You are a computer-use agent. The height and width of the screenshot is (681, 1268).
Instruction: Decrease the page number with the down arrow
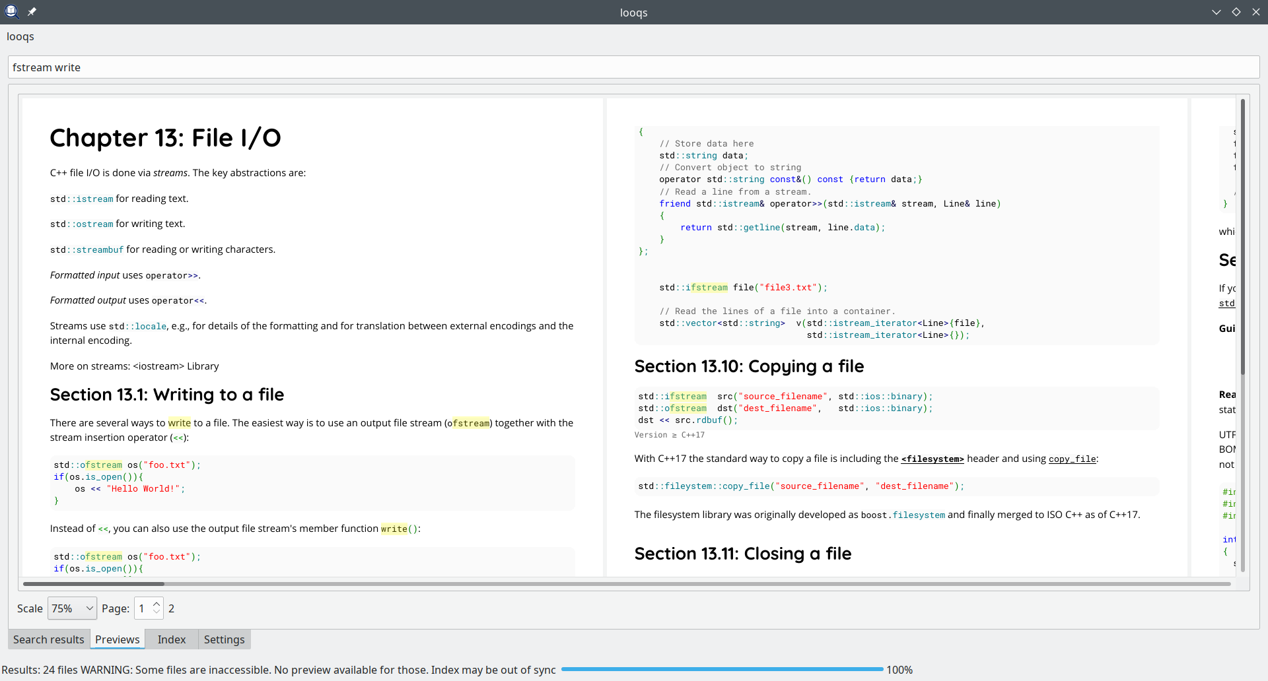click(x=157, y=612)
